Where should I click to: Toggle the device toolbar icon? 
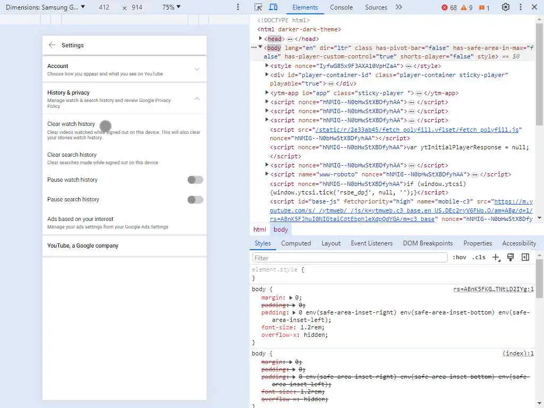point(274,7)
